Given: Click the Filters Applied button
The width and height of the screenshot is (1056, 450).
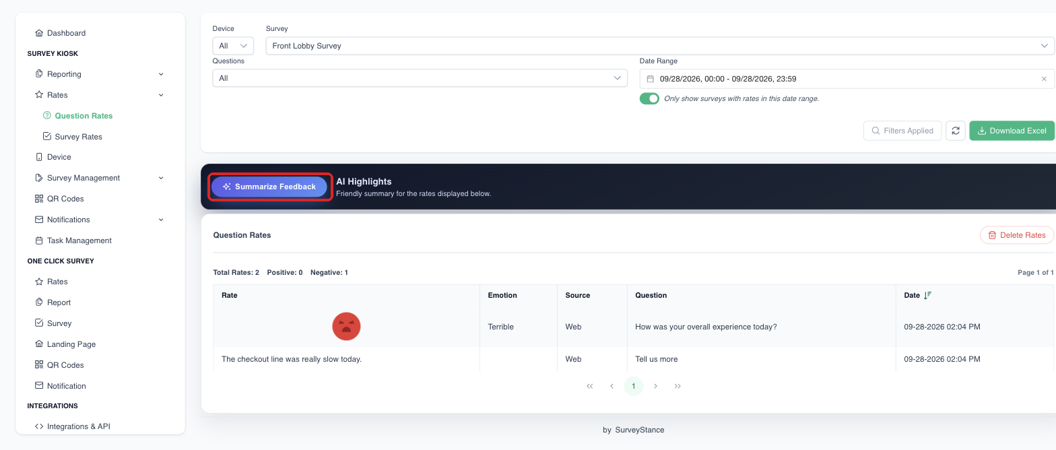Looking at the screenshot, I should pos(902,131).
